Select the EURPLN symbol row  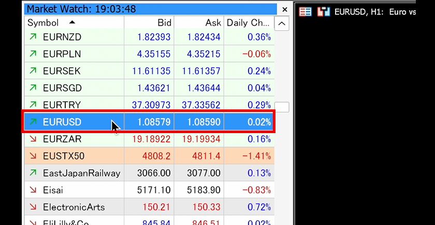(x=149, y=54)
